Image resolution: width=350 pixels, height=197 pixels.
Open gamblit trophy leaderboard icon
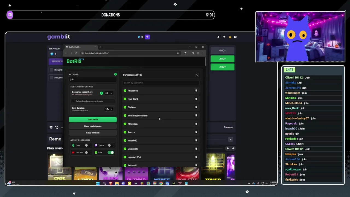pyautogui.click(x=224, y=37)
